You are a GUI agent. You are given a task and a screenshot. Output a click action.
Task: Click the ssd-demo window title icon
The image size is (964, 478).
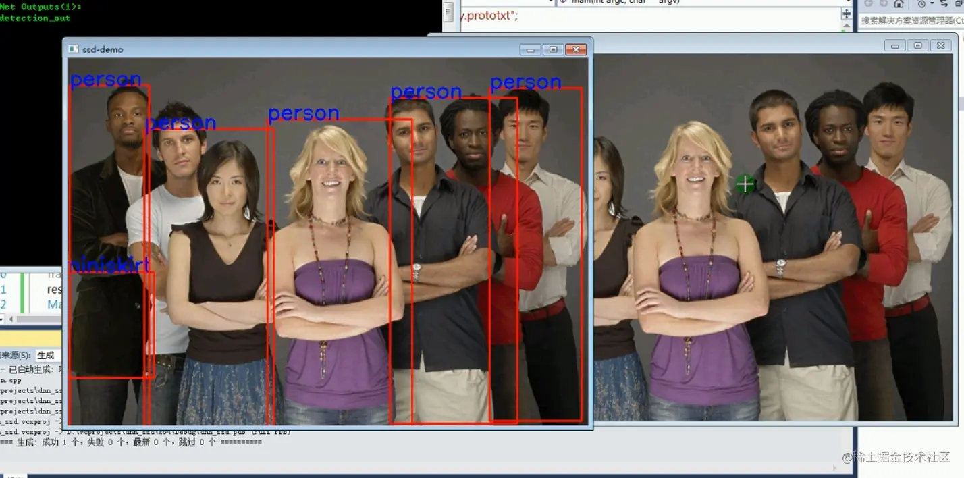tap(73, 49)
